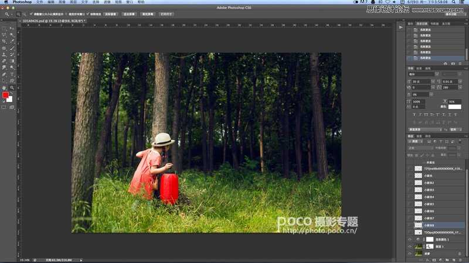Select the Pen tool

4,74
